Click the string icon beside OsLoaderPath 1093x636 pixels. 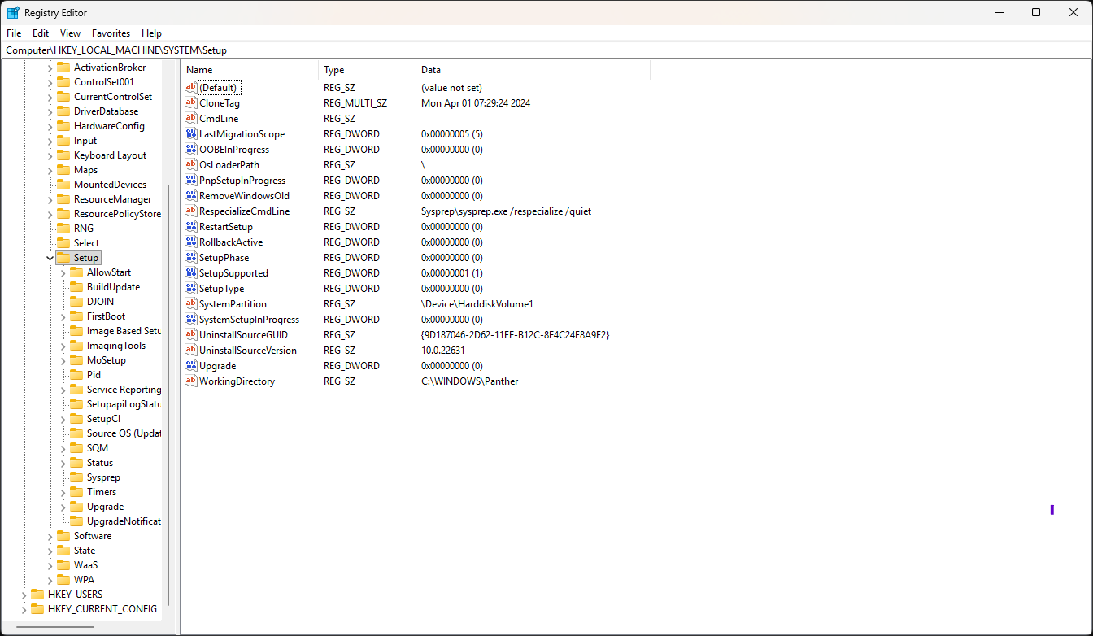point(191,165)
